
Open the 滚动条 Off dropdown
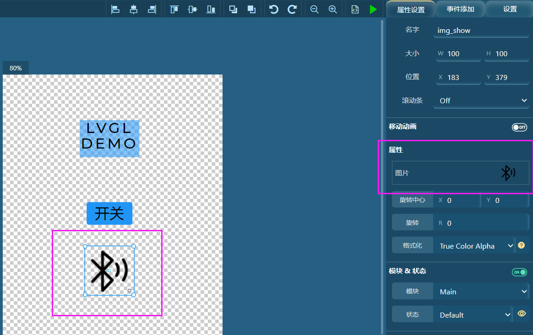pyautogui.click(x=481, y=101)
